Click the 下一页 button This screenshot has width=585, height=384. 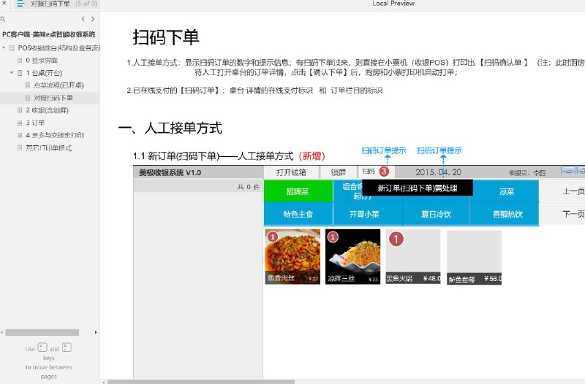(x=564, y=214)
